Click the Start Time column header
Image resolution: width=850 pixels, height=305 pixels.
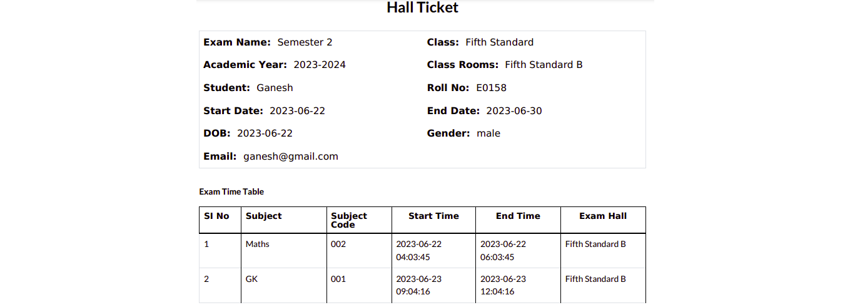(x=433, y=216)
